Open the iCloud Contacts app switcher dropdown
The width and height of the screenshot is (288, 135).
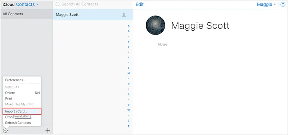pos(27,4)
